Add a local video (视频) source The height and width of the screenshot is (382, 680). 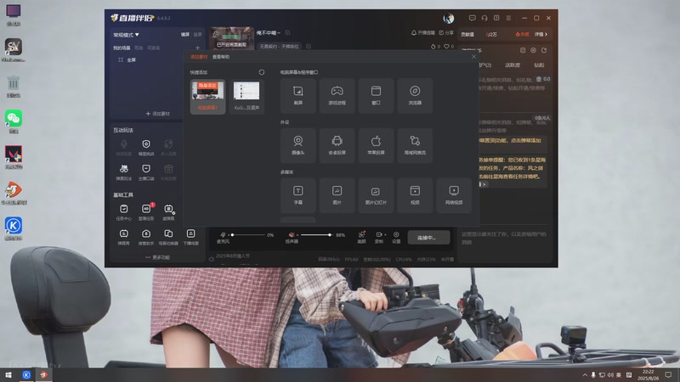pos(415,195)
